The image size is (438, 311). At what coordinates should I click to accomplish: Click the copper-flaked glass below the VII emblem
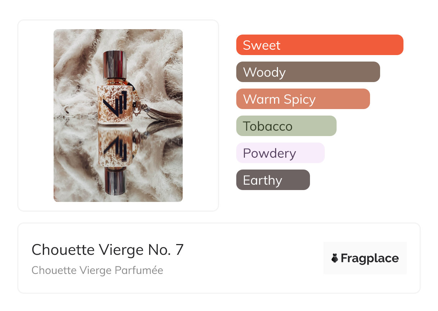[114, 117]
